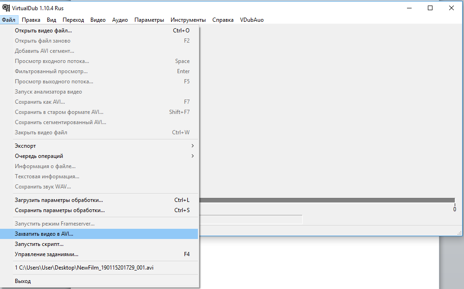Open Управление заданиями...
The height and width of the screenshot is (289, 464).
99,254
